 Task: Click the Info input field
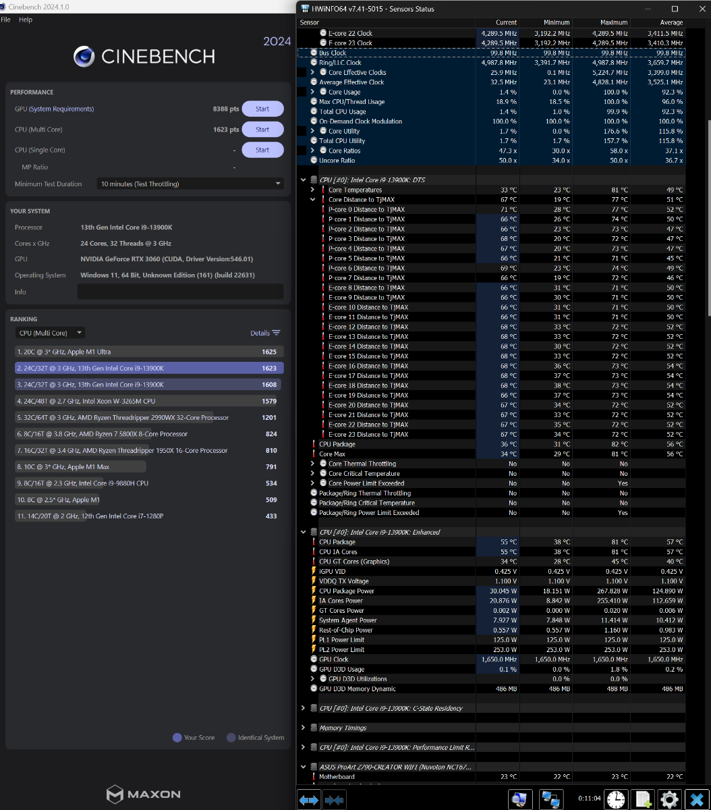coord(181,292)
